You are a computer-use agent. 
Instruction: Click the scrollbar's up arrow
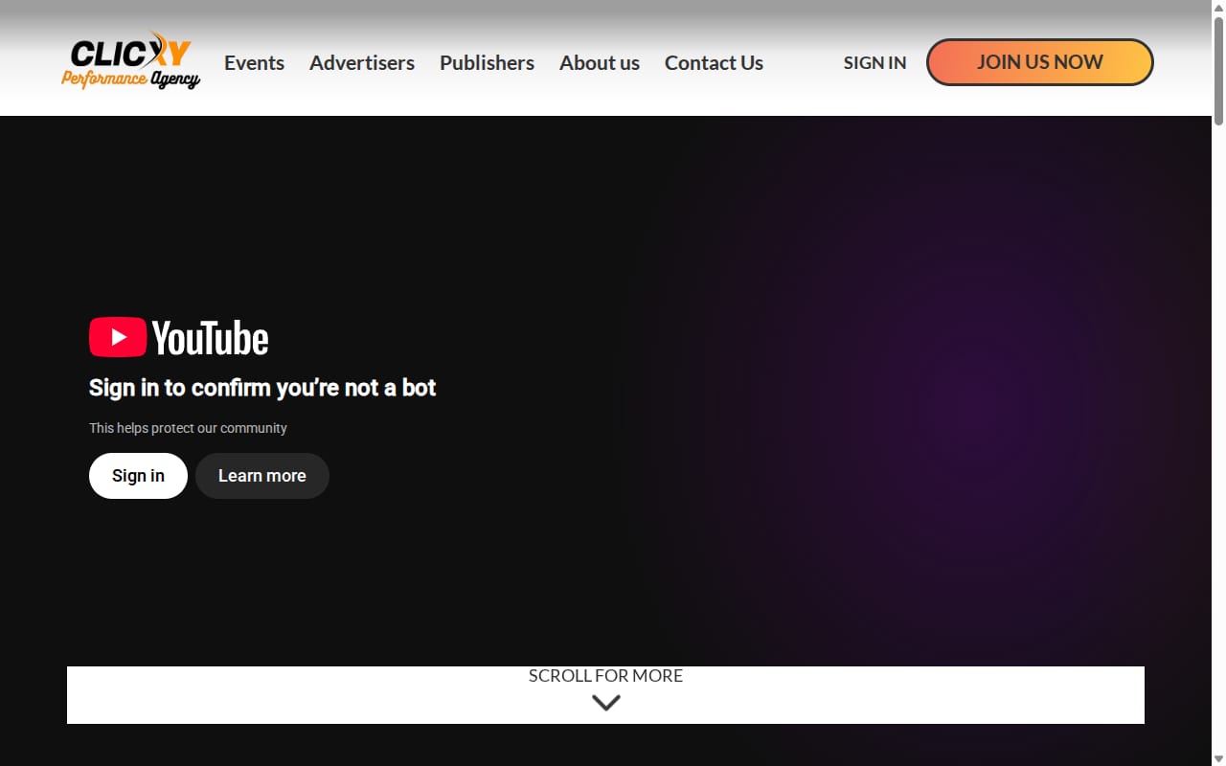tap(1218, 7)
